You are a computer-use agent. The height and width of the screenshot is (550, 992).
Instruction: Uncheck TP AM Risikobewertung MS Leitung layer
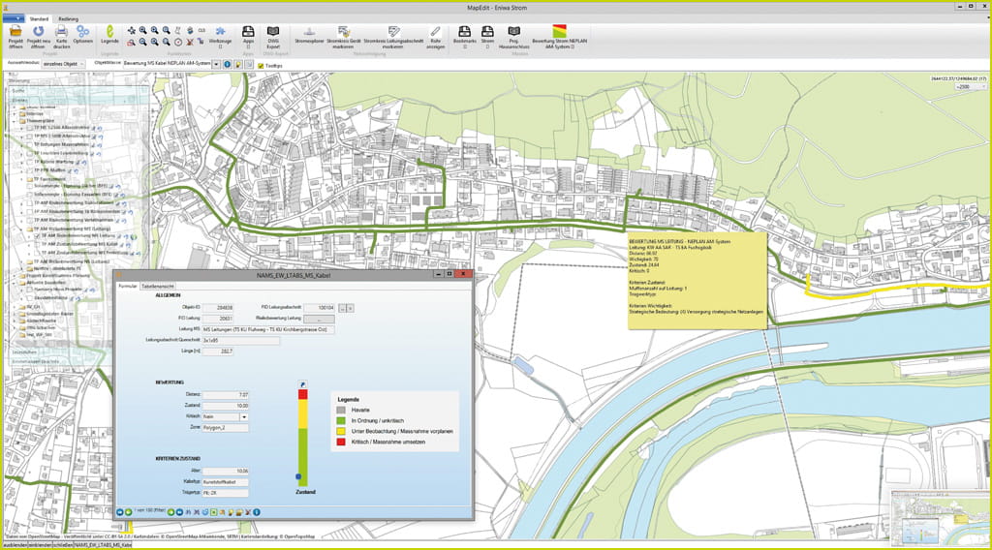point(36,235)
